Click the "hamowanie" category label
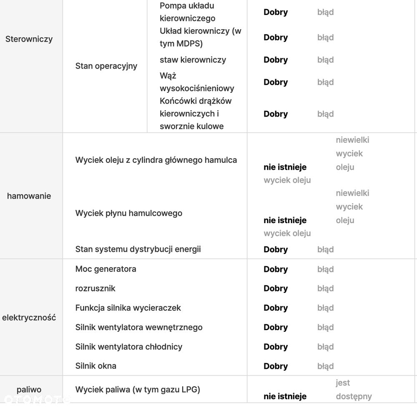417x408 pixels. pyautogui.click(x=29, y=196)
